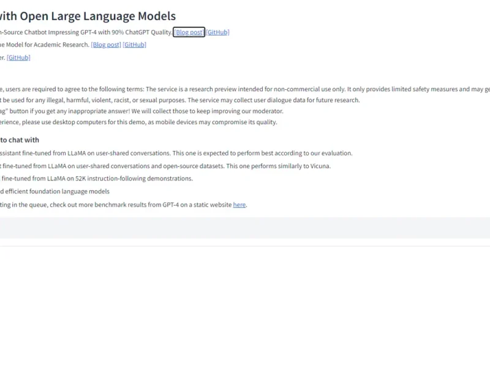Open the Blog post link after Academic Research
490x367 pixels.
coord(106,45)
